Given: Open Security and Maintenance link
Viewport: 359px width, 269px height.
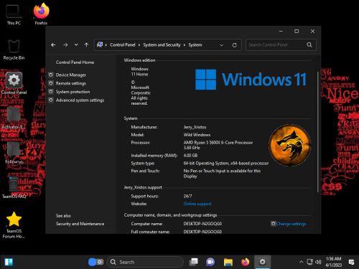Looking at the screenshot, I should click(80, 224).
